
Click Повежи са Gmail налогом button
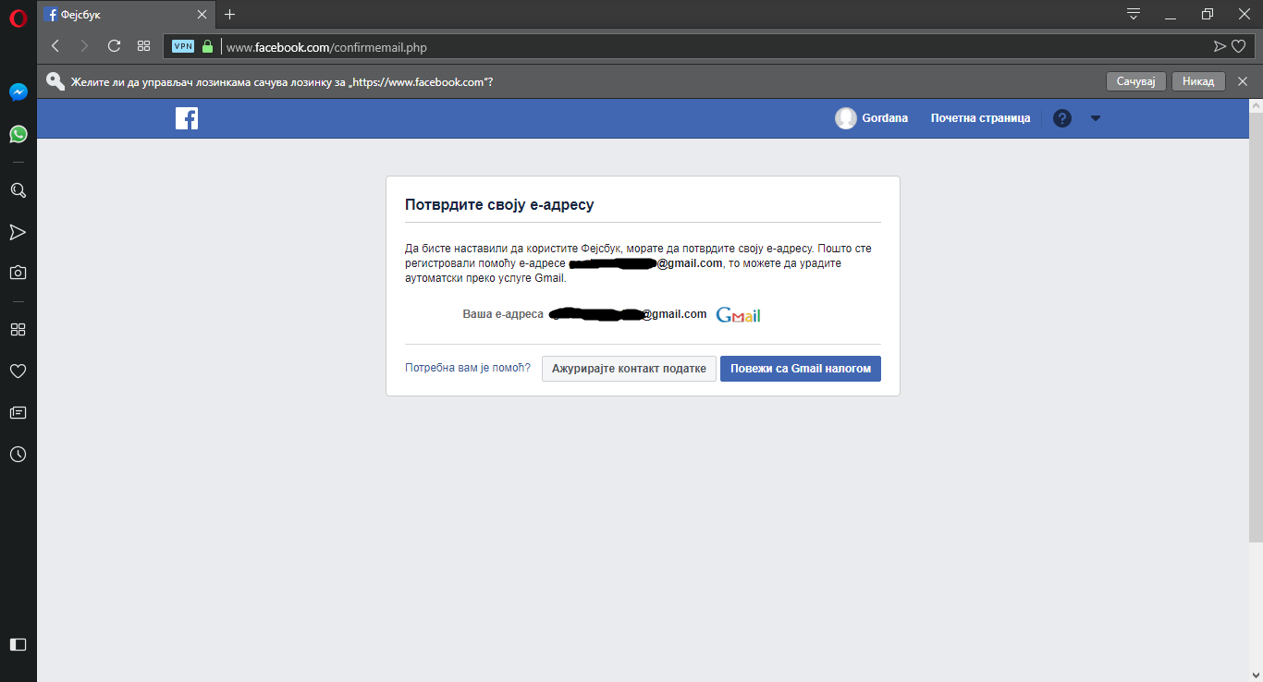801,368
